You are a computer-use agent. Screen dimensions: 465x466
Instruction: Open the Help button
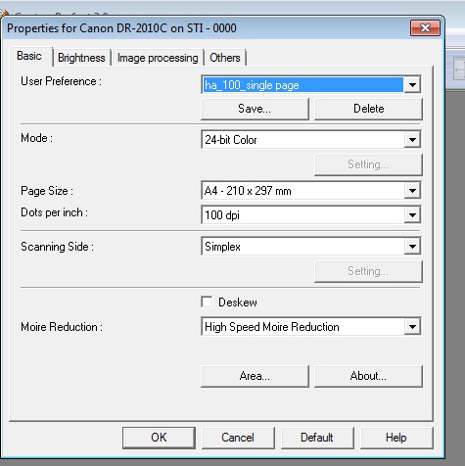coord(396,438)
